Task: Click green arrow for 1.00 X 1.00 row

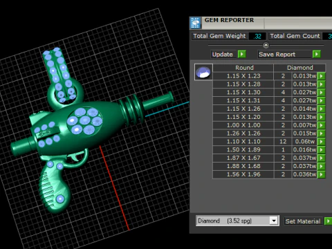Action: (321, 125)
